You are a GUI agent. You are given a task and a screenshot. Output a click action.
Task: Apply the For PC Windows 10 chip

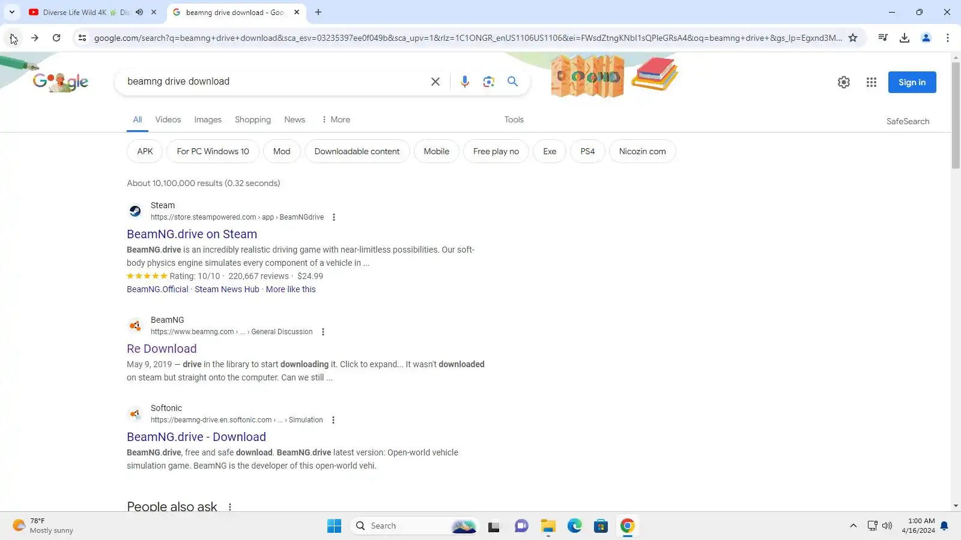coord(213,151)
